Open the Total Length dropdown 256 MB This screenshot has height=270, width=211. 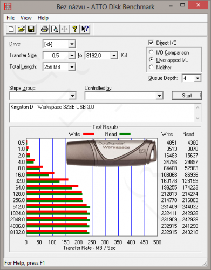72,67
